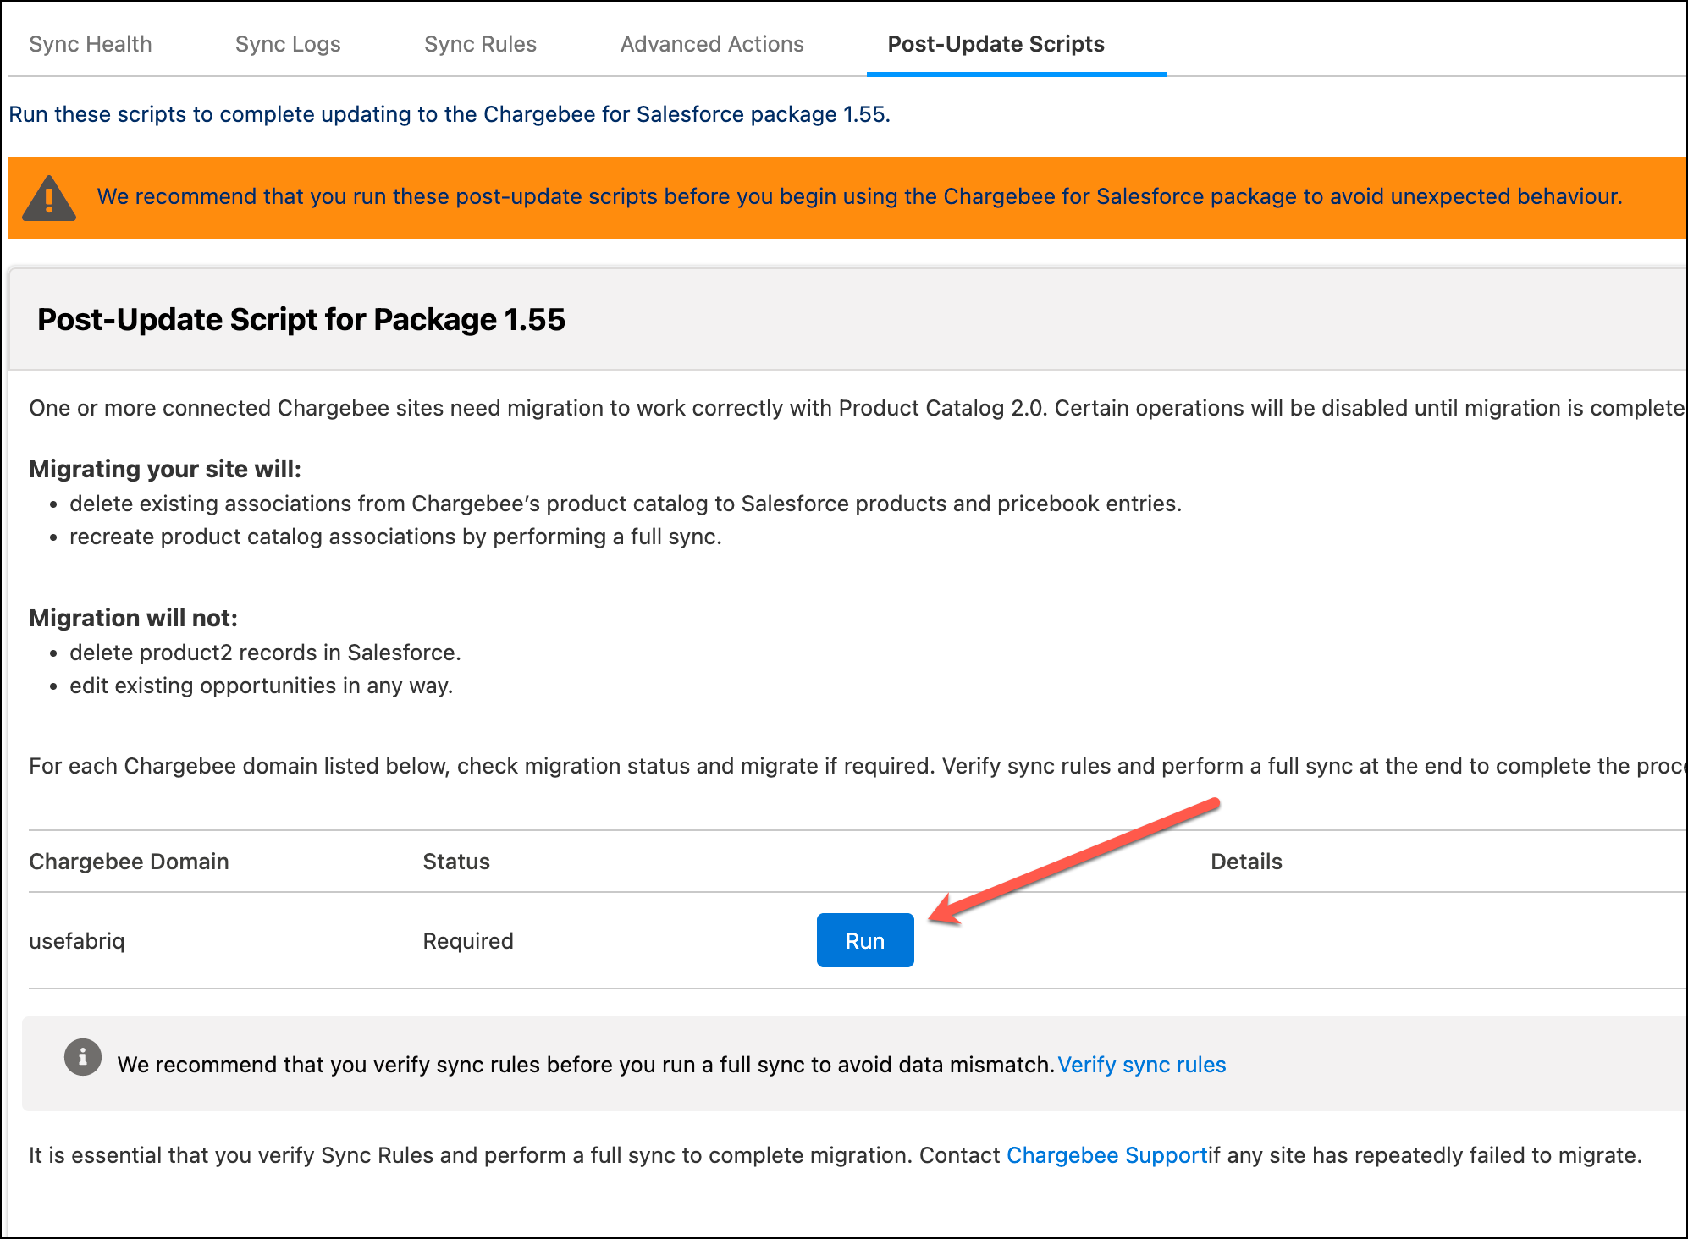This screenshot has width=1688, height=1239.
Task: Click the info icon beside sync rules recommendation
Action: pyautogui.click(x=83, y=1057)
